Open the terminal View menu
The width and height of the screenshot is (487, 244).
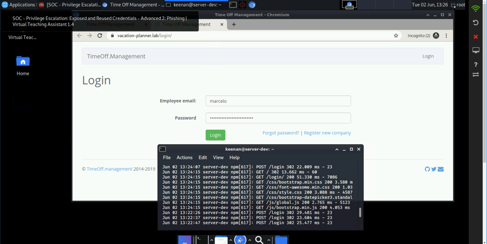tap(218, 158)
